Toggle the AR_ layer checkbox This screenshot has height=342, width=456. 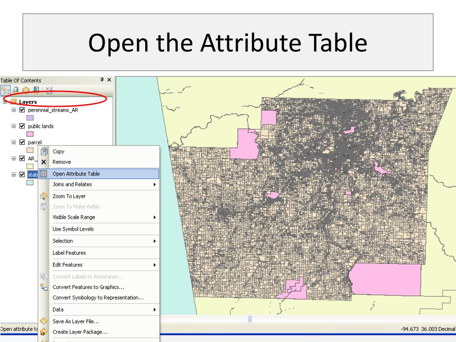pos(22,158)
